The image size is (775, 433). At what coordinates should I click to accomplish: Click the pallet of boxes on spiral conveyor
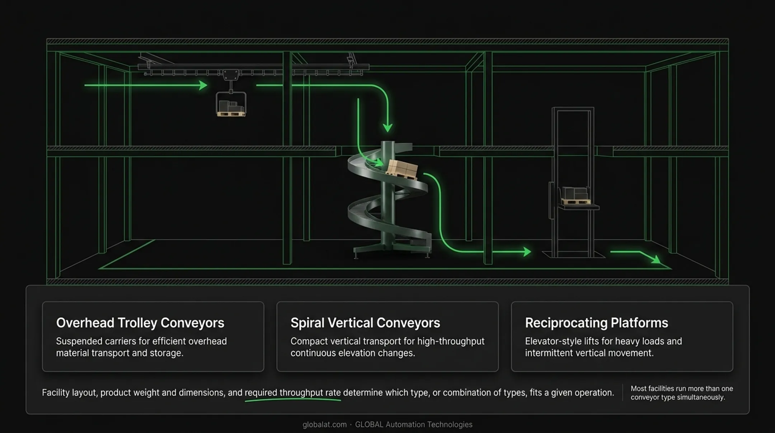click(x=402, y=169)
